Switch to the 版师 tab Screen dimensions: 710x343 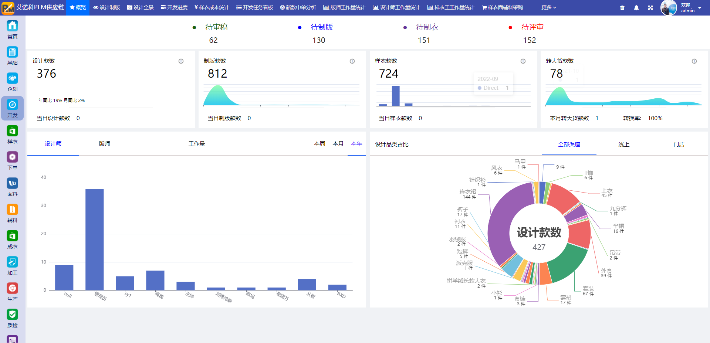coord(104,144)
